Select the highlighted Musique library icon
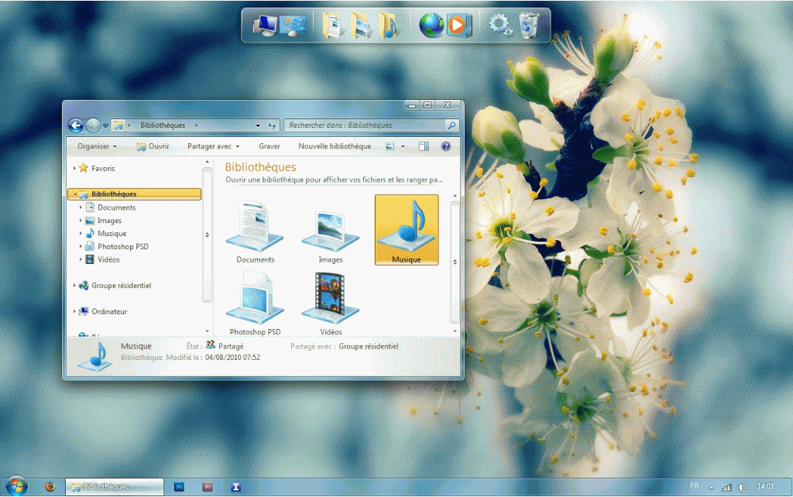The image size is (793, 497). point(407,230)
